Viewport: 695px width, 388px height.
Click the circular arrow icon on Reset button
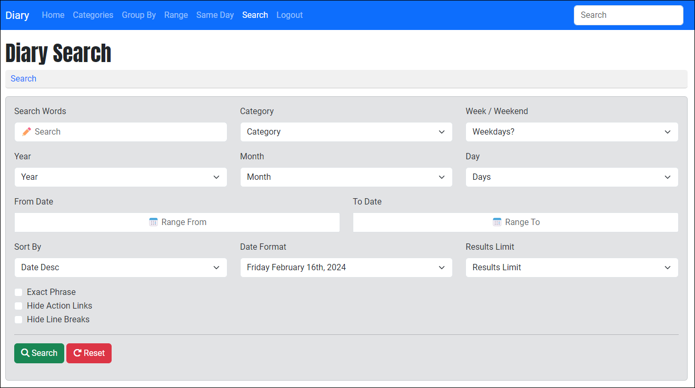pos(77,353)
